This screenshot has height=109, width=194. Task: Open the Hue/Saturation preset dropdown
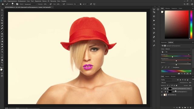[x=179, y=49]
